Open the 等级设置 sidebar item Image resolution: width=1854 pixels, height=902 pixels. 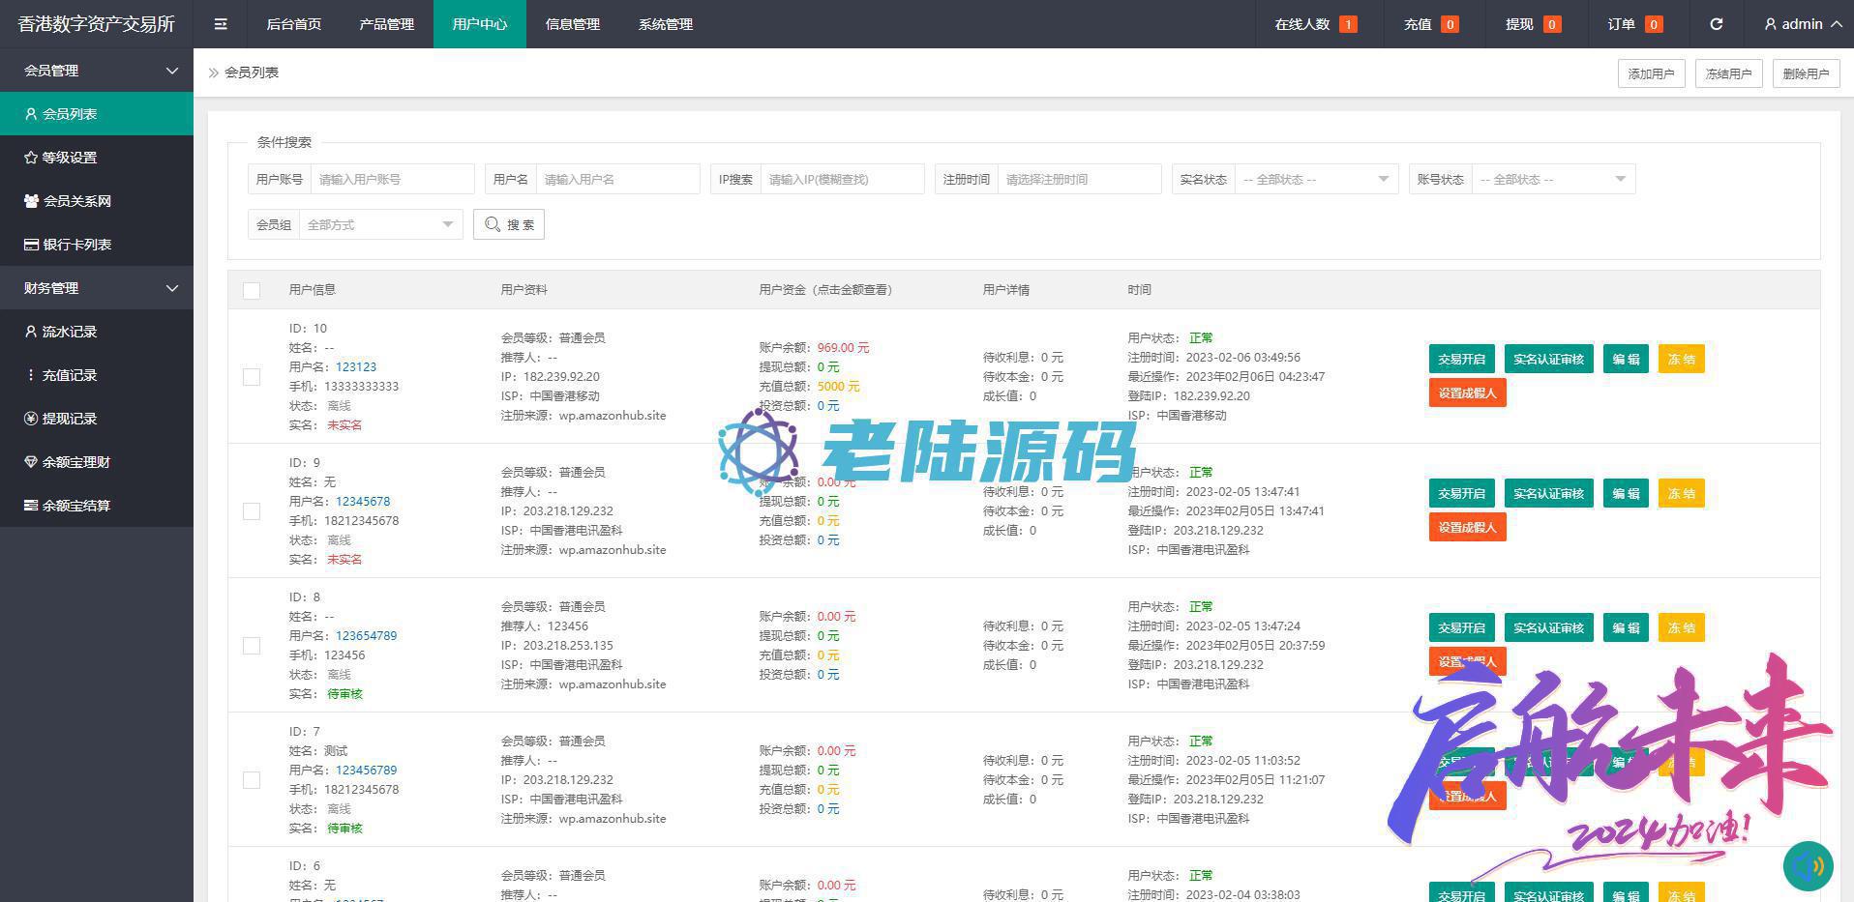coord(97,158)
